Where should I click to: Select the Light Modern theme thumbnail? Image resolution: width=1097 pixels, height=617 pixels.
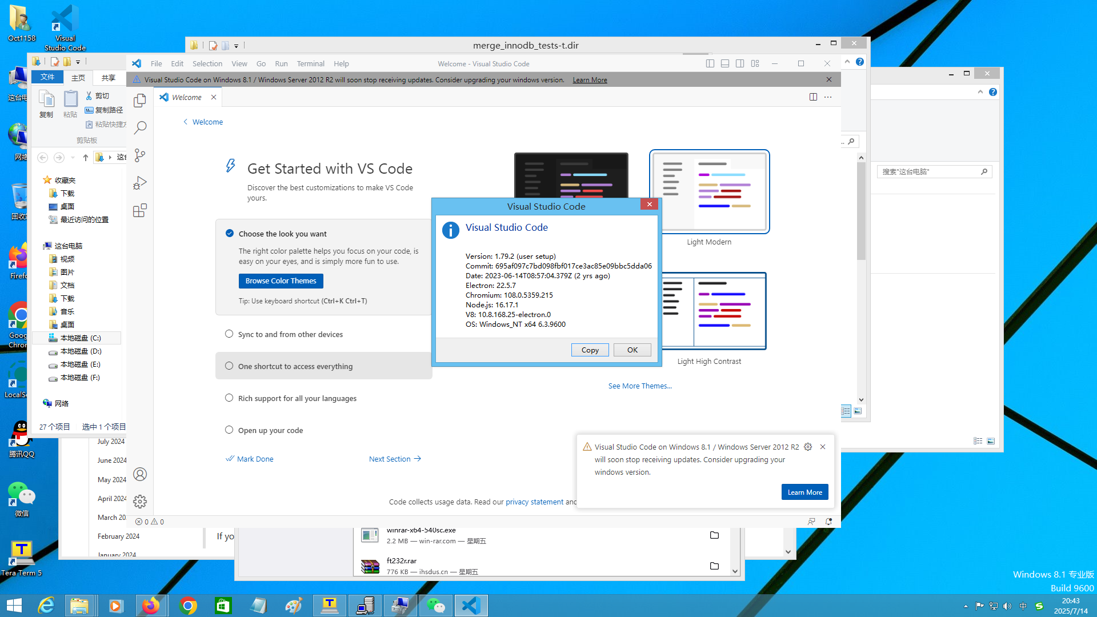(709, 191)
